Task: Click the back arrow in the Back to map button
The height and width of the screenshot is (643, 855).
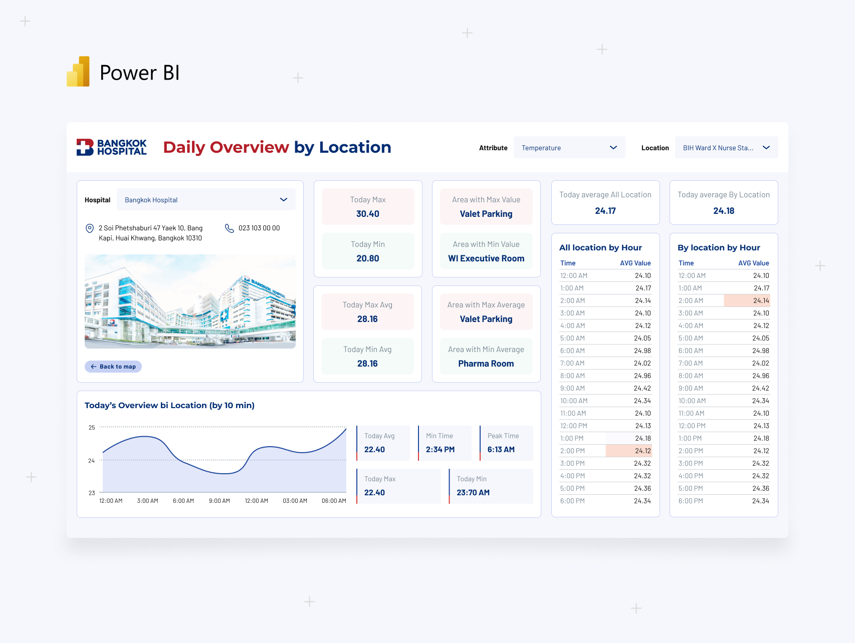Action: tap(93, 366)
